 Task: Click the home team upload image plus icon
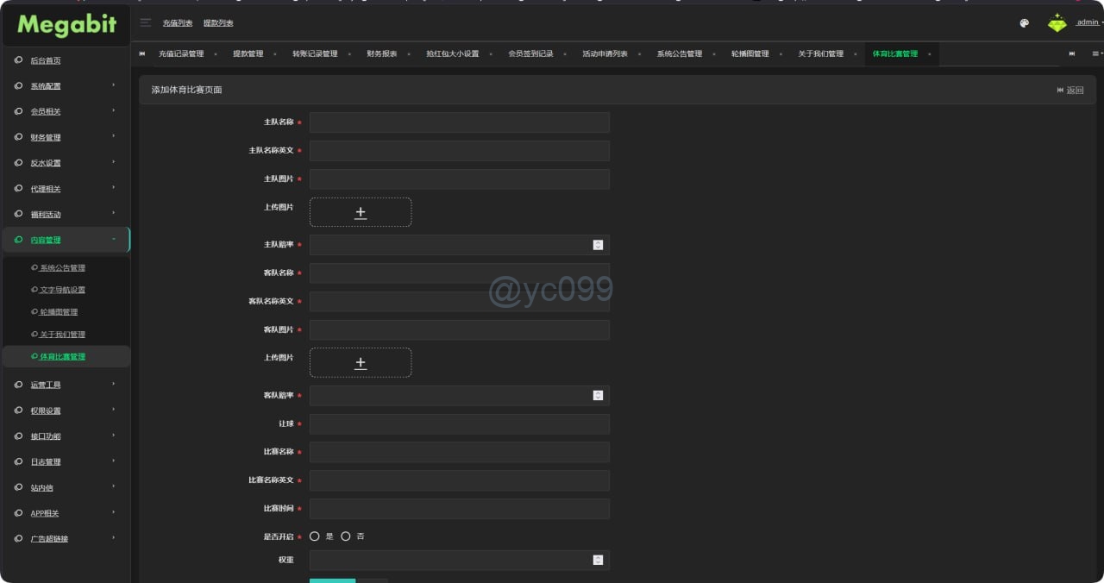pos(361,213)
